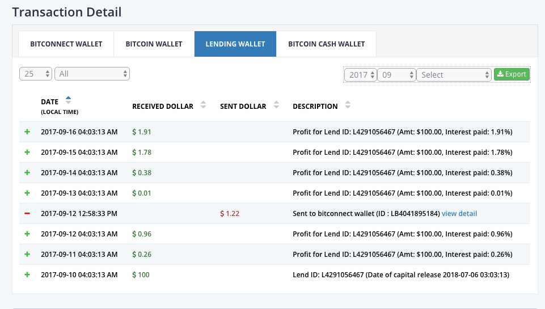Open the export format Select dropdown
Viewport: 545px width, 309px height.
coord(454,75)
